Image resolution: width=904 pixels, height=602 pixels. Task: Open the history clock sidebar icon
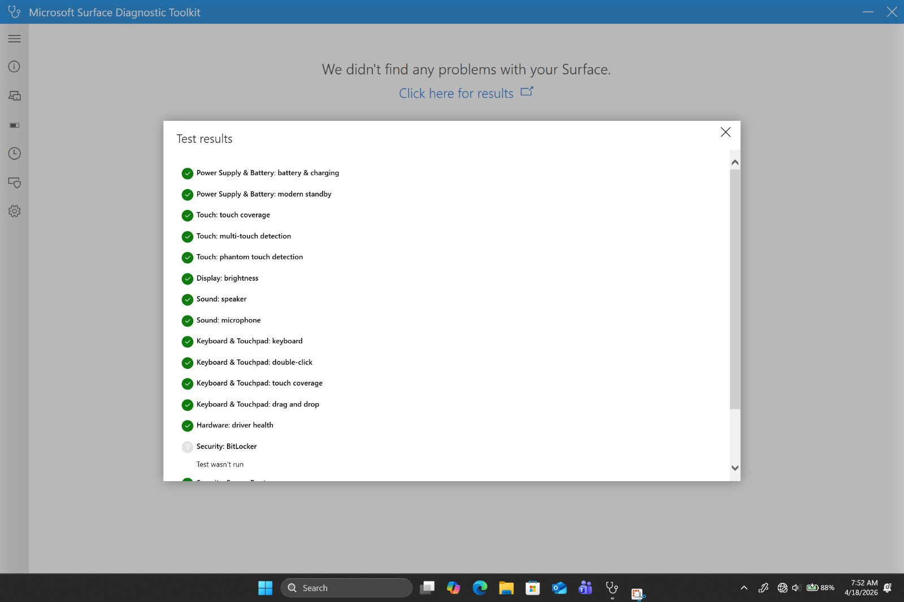pos(15,154)
